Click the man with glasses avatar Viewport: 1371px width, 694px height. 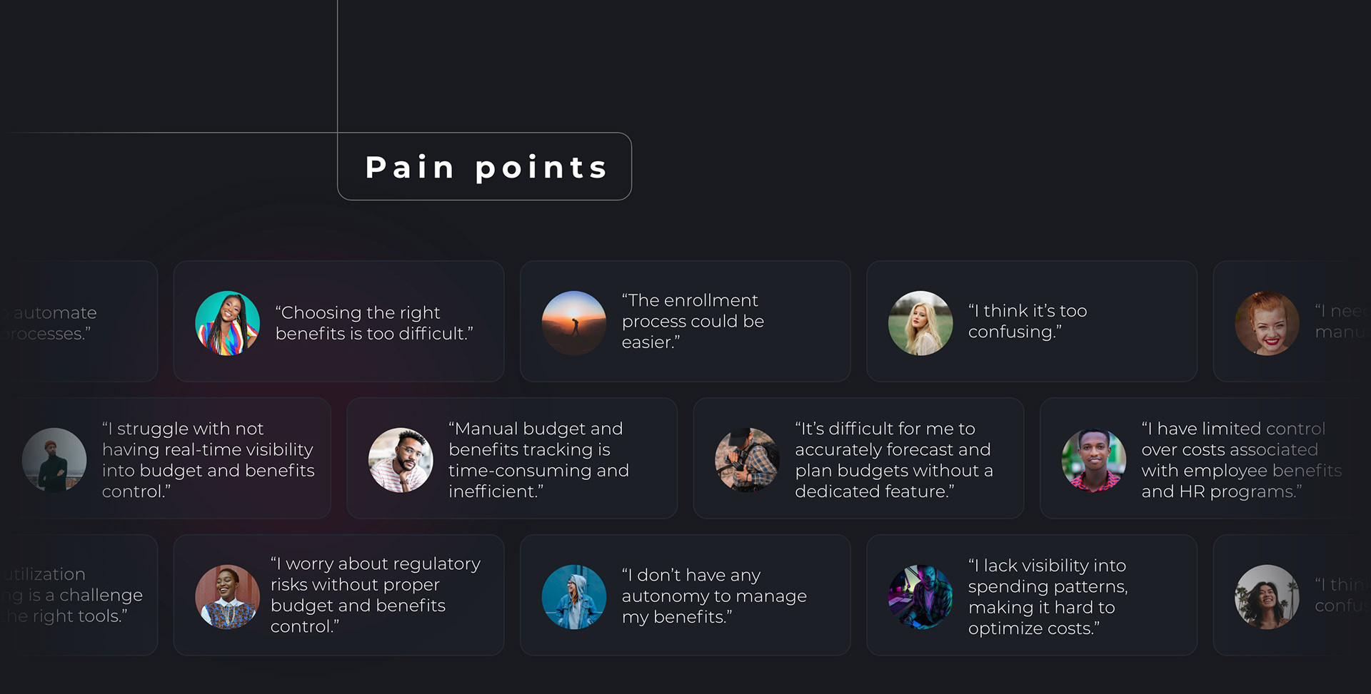point(401,460)
